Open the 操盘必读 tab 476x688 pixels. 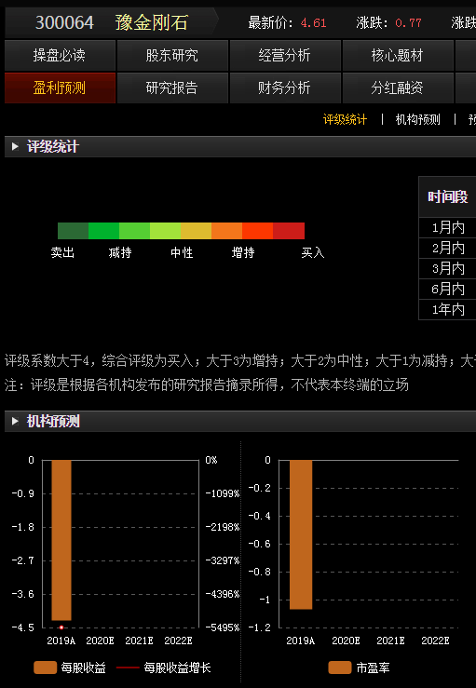click(x=60, y=55)
